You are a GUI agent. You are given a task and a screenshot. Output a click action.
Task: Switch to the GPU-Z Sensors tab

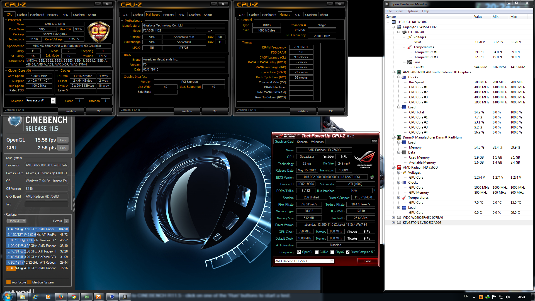pyautogui.click(x=302, y=142)
